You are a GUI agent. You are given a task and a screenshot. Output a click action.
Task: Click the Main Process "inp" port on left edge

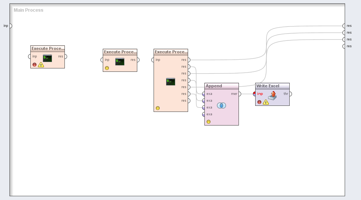pyautogui.click(x=10, y=26)
